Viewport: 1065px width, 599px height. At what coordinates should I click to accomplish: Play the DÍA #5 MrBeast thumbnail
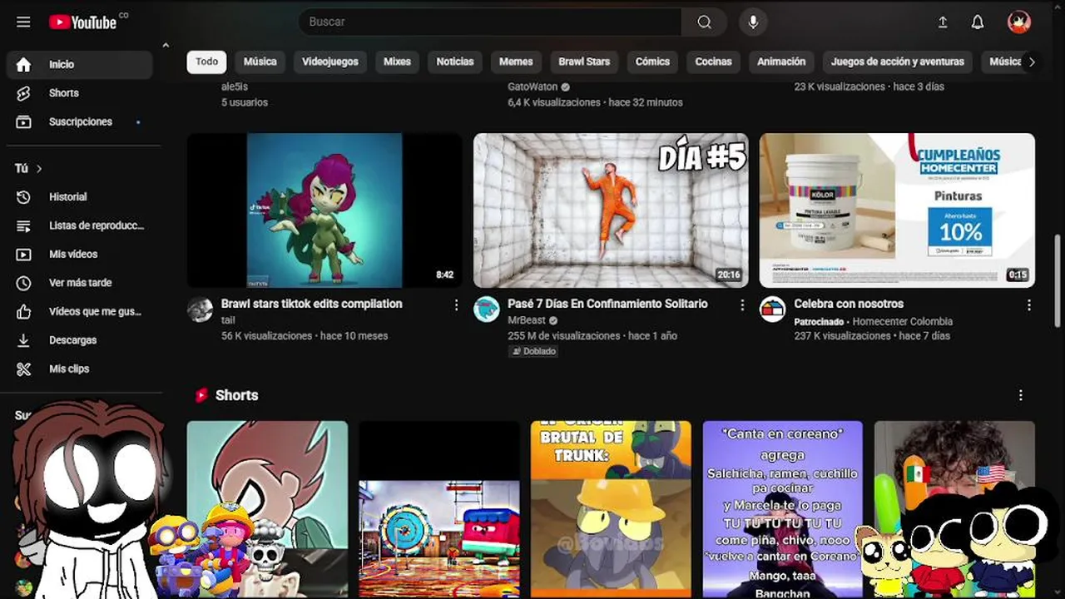click(x=611, y=210)
